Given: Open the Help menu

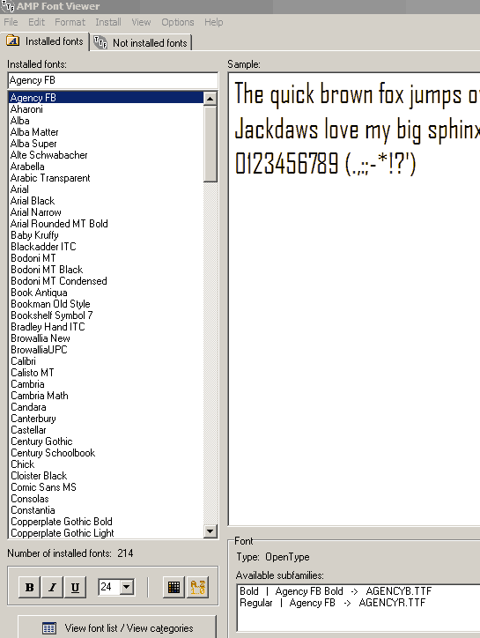Looking at the screenshot, I should (x=213, y=22).
